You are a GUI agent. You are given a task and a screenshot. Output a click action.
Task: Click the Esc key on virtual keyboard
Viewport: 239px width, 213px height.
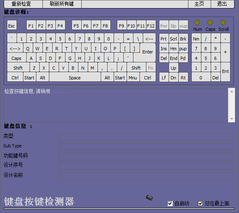12,25
